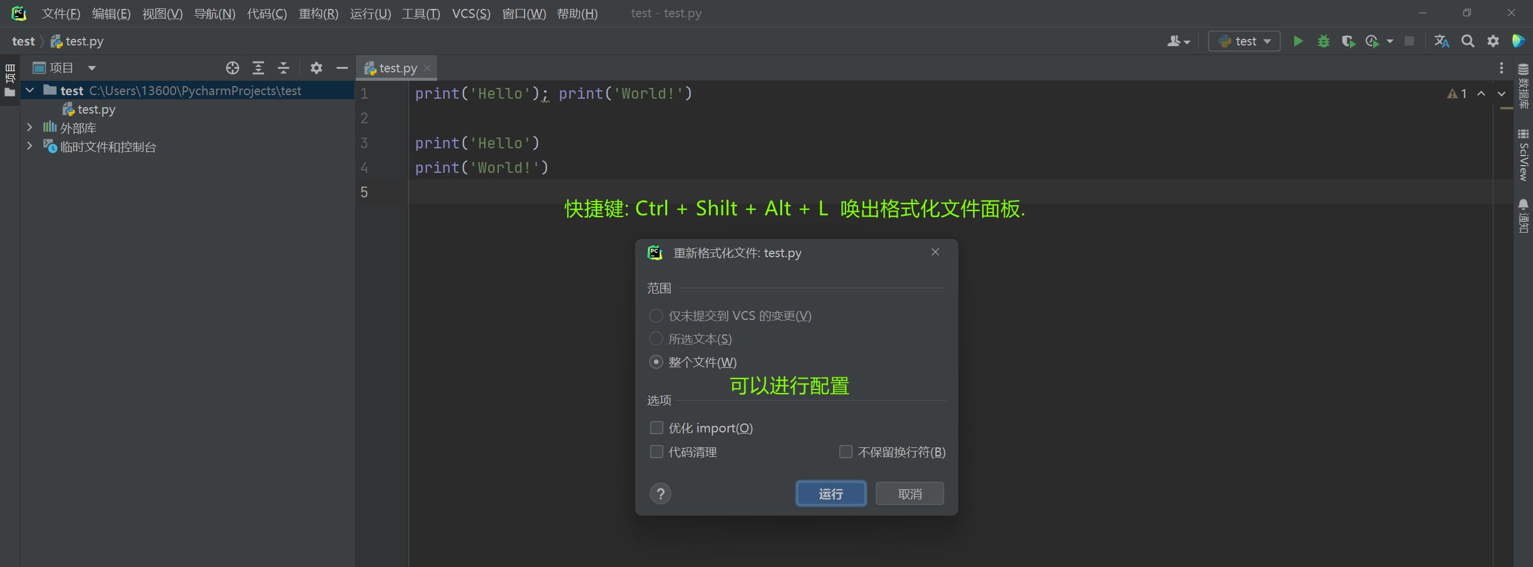Open IDE settings via the gear icon
Viewport: 1533px width, 567px height.
click(x=1493, y=41)
